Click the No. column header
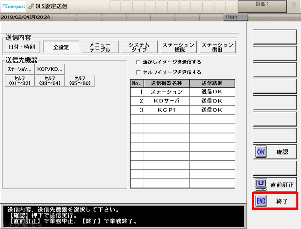Image resolution: width=301 pixels, height=229 pixels. [x=137, y=83]
